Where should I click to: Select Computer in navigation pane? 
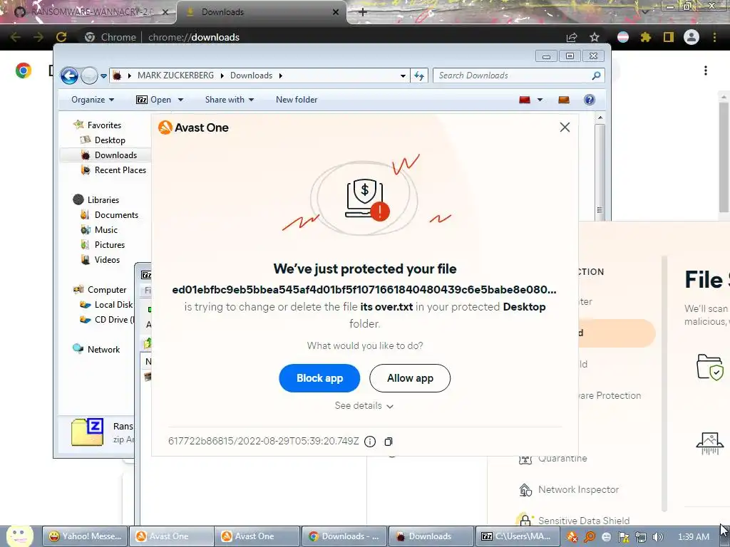(x=100, y=290)
